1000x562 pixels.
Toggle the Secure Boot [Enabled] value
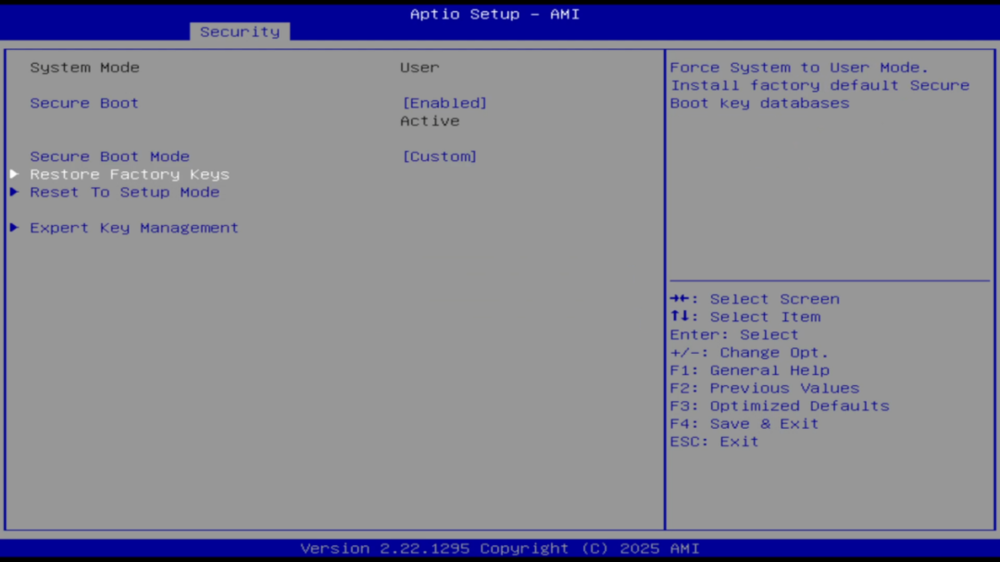tap(444, 103)
